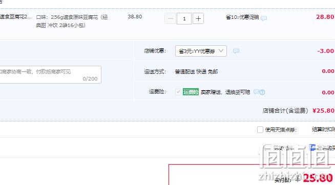335x185 pixels.
Task: Open the 省3元:YY优惠券 dropdown
Action: (201, 51)
